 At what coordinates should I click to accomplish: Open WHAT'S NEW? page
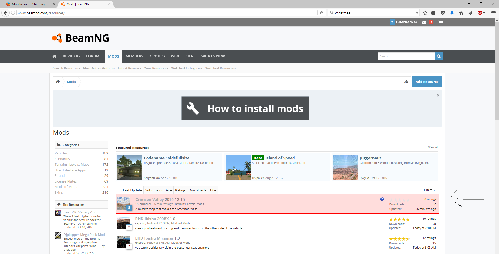click(214, 56)
